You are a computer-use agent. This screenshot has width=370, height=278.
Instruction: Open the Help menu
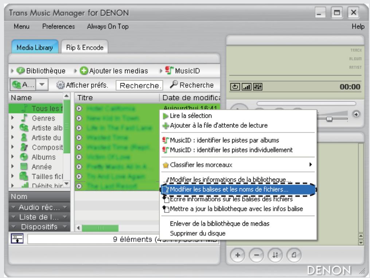coord(358,27)
